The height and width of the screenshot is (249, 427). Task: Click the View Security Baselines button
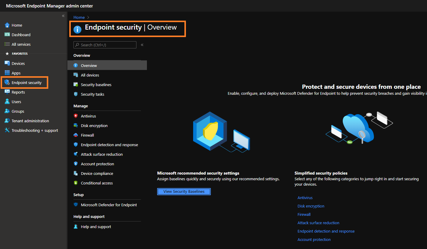[184, 192]
